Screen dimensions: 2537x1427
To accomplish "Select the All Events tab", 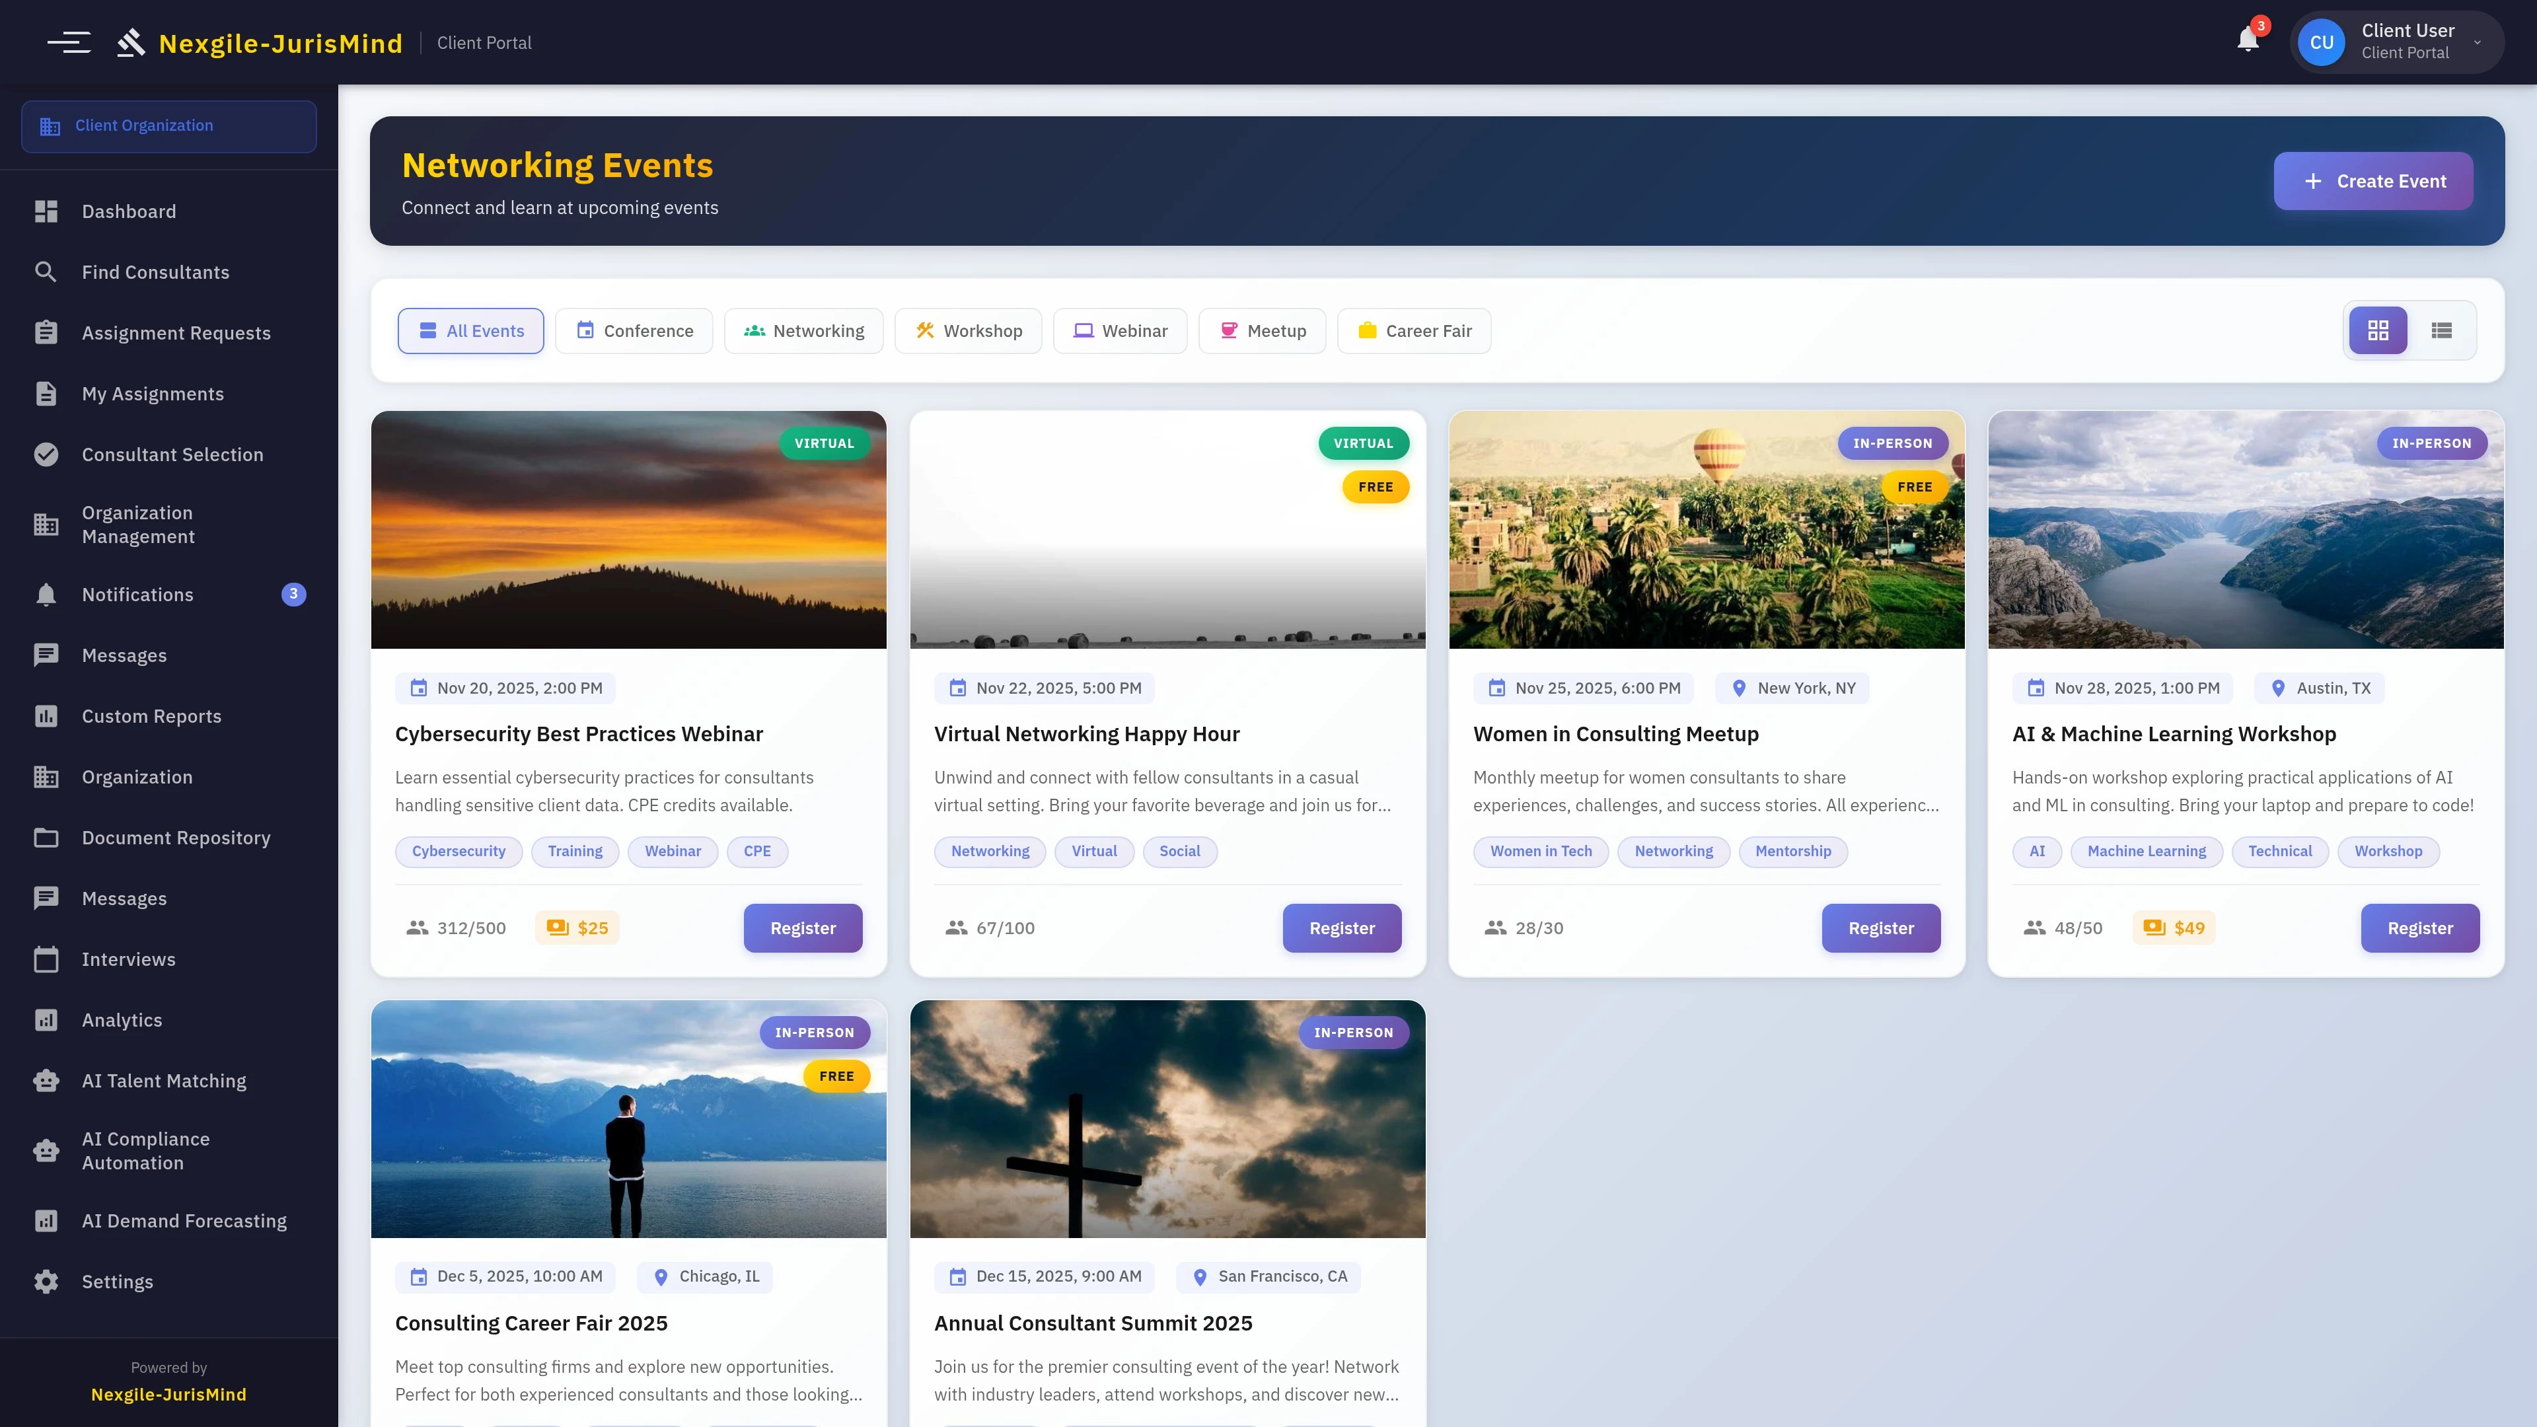I will click(471, 330).
